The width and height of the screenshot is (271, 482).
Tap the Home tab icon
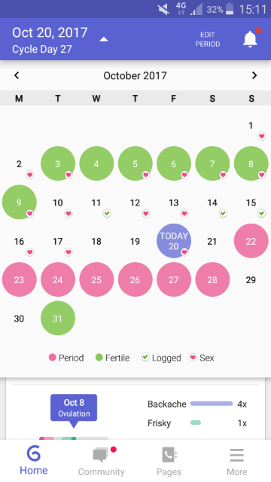tap(33, 453)
